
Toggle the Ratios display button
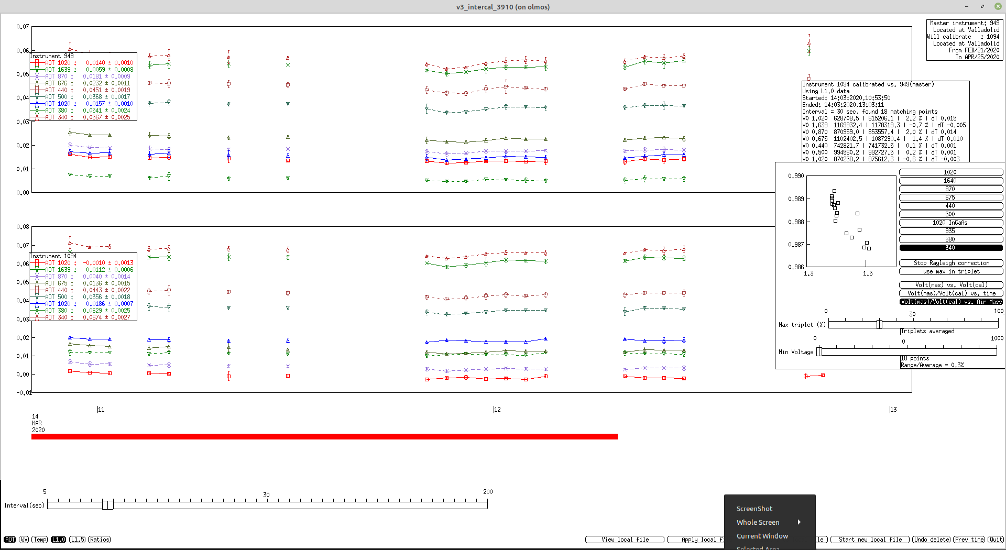click(99, 540)
